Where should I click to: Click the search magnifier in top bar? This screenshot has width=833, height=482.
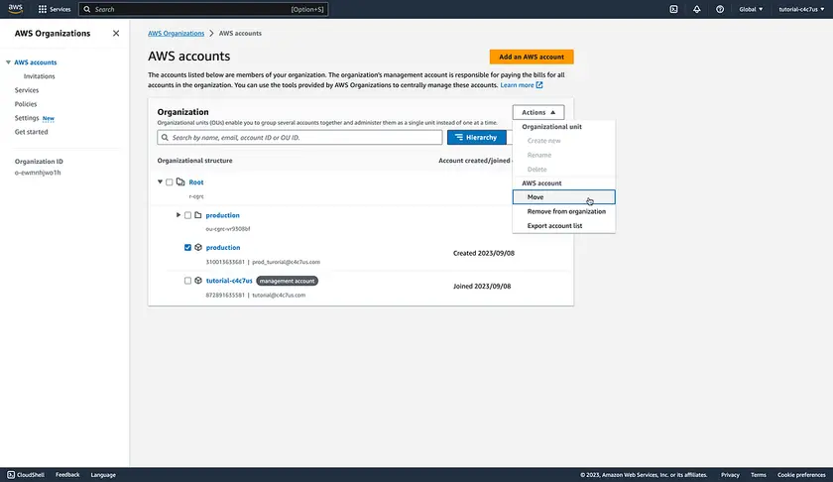[87, 9]
